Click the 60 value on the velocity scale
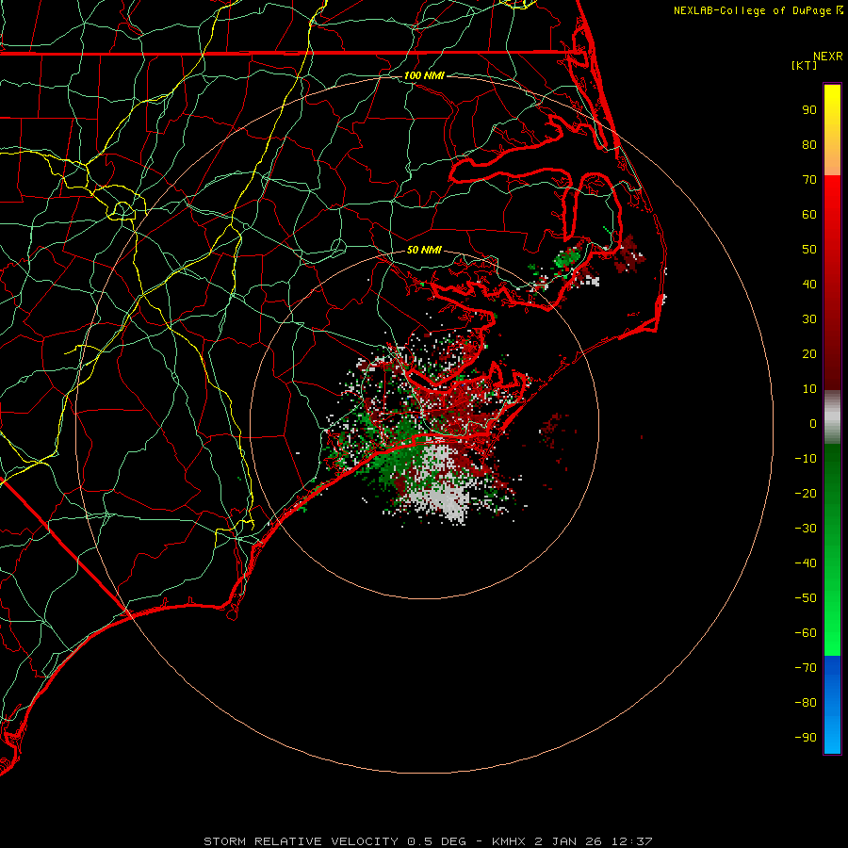The height and width of the screenshot is (848, 848). pos(809,215)
